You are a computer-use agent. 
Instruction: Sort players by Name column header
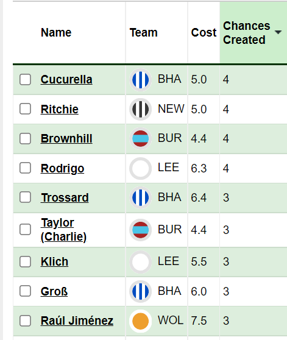(56, 32)
